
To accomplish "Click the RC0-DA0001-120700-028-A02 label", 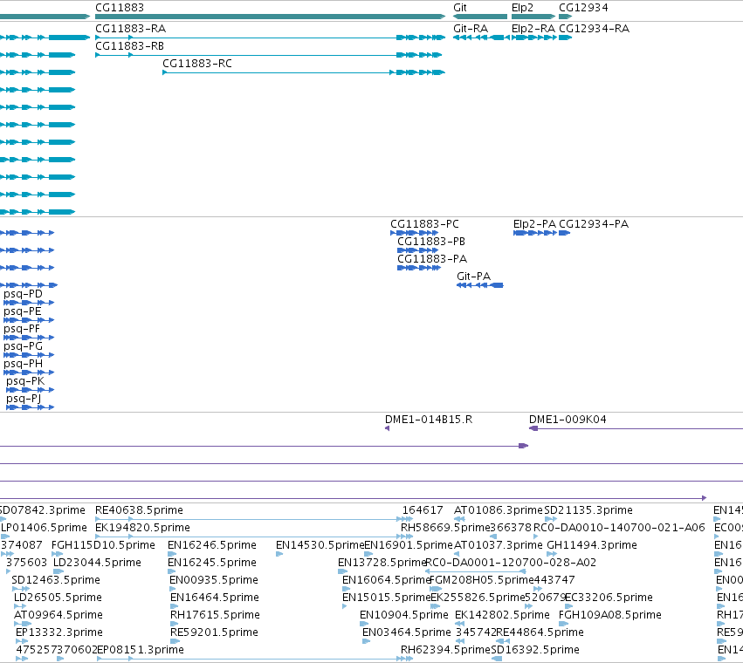I will coord(511,563).
